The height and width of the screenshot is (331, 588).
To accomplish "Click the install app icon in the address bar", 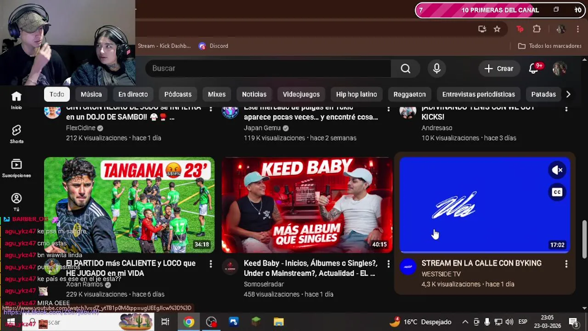I will point(482,29).
